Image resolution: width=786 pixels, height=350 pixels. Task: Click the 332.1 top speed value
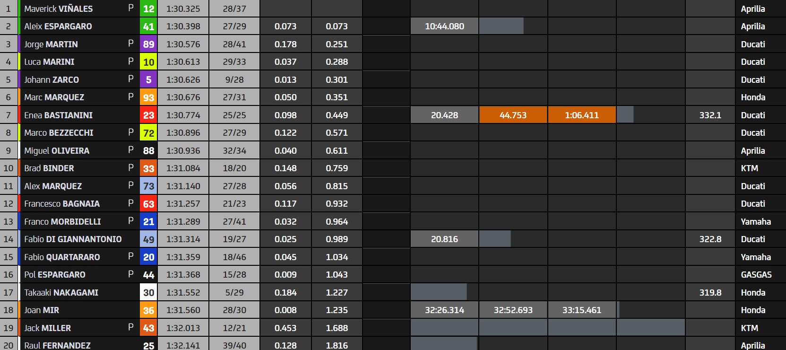click(710, 115)
